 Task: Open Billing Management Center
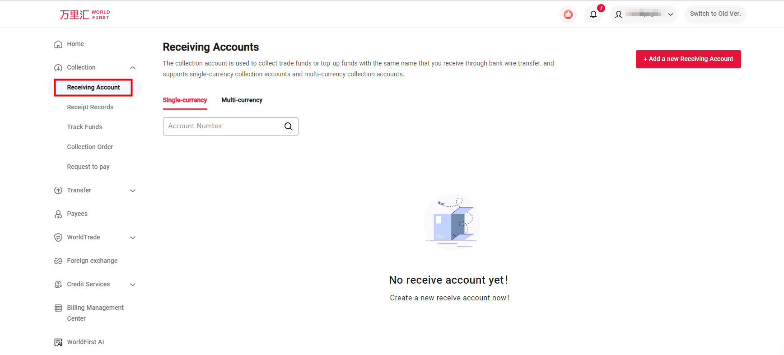point(95,313)
